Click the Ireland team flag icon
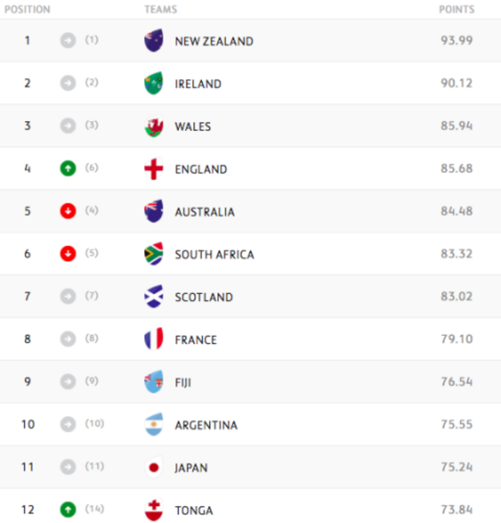Image resolution: width=501 pixels, height=523 pixels. pyautogui.click(x=153, y=83)
